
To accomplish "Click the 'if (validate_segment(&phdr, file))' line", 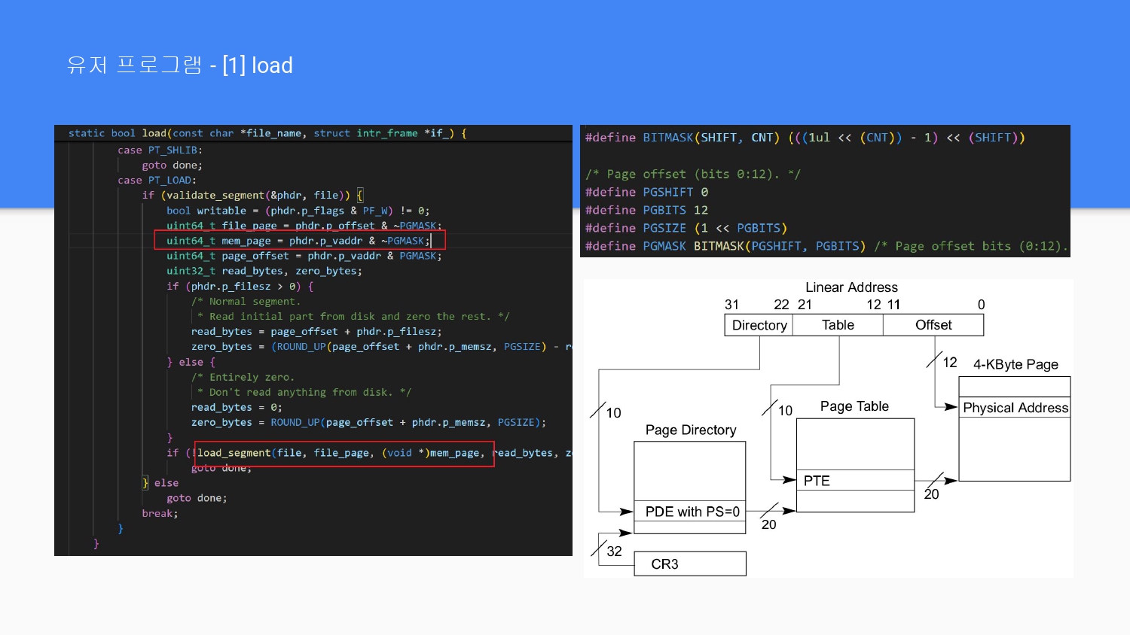I will (253, 195).
